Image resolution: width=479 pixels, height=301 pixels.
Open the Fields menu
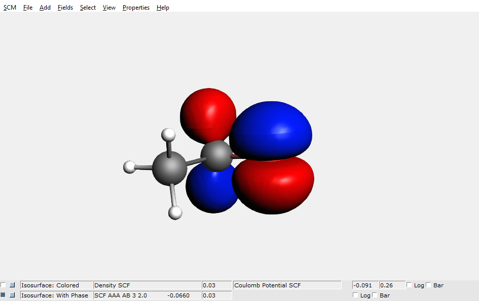coord(65,7)
